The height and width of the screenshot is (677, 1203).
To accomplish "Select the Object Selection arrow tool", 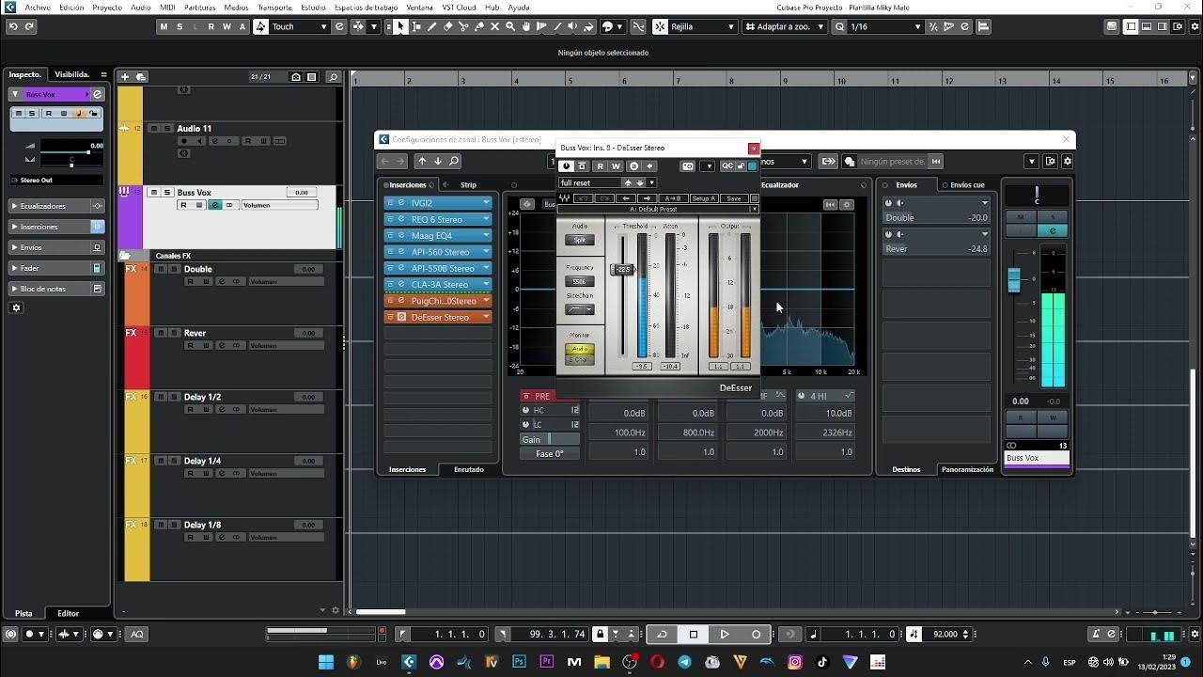I will point(400,26).
